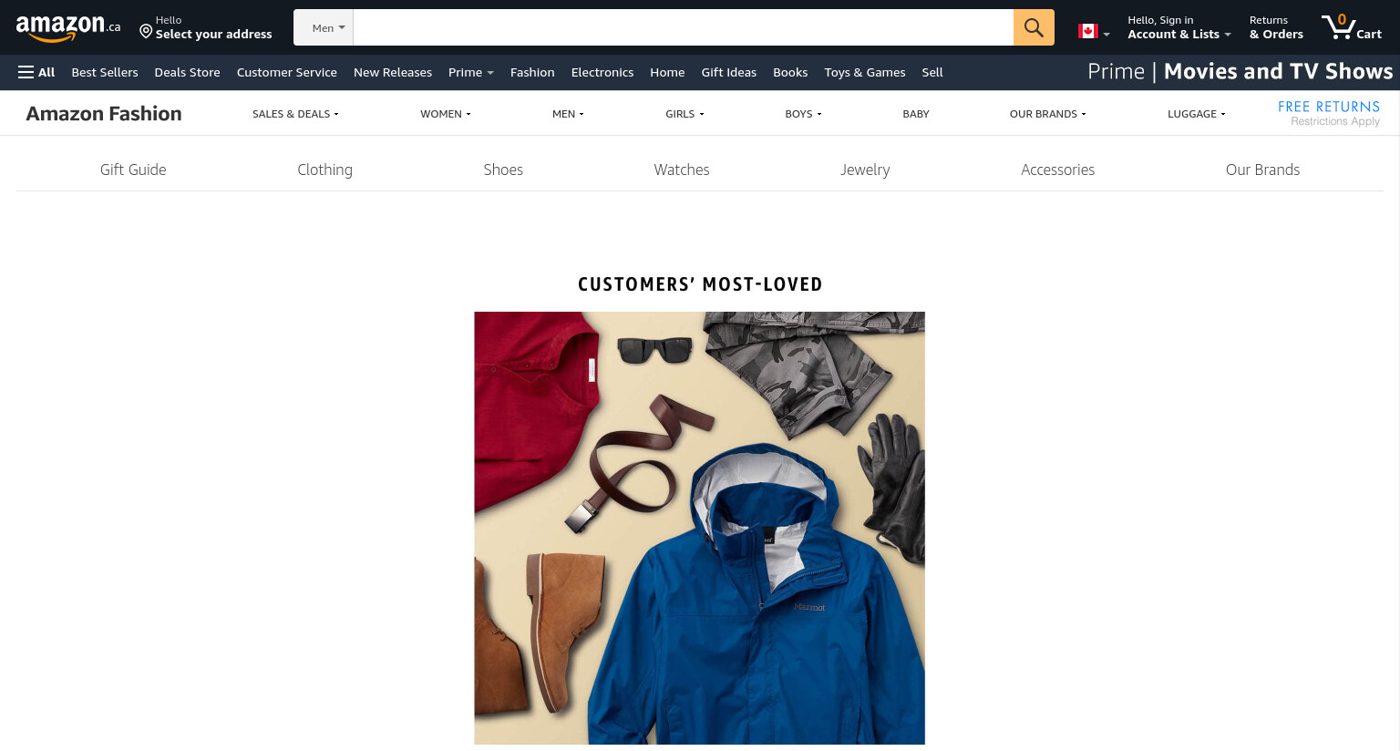Click the location pin to select address

146,32
